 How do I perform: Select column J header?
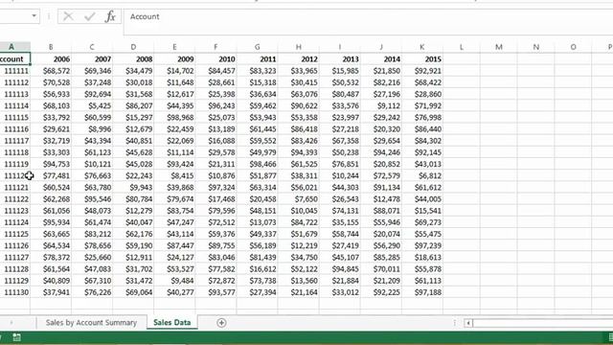pyautogui.click(x=381, y=47)
